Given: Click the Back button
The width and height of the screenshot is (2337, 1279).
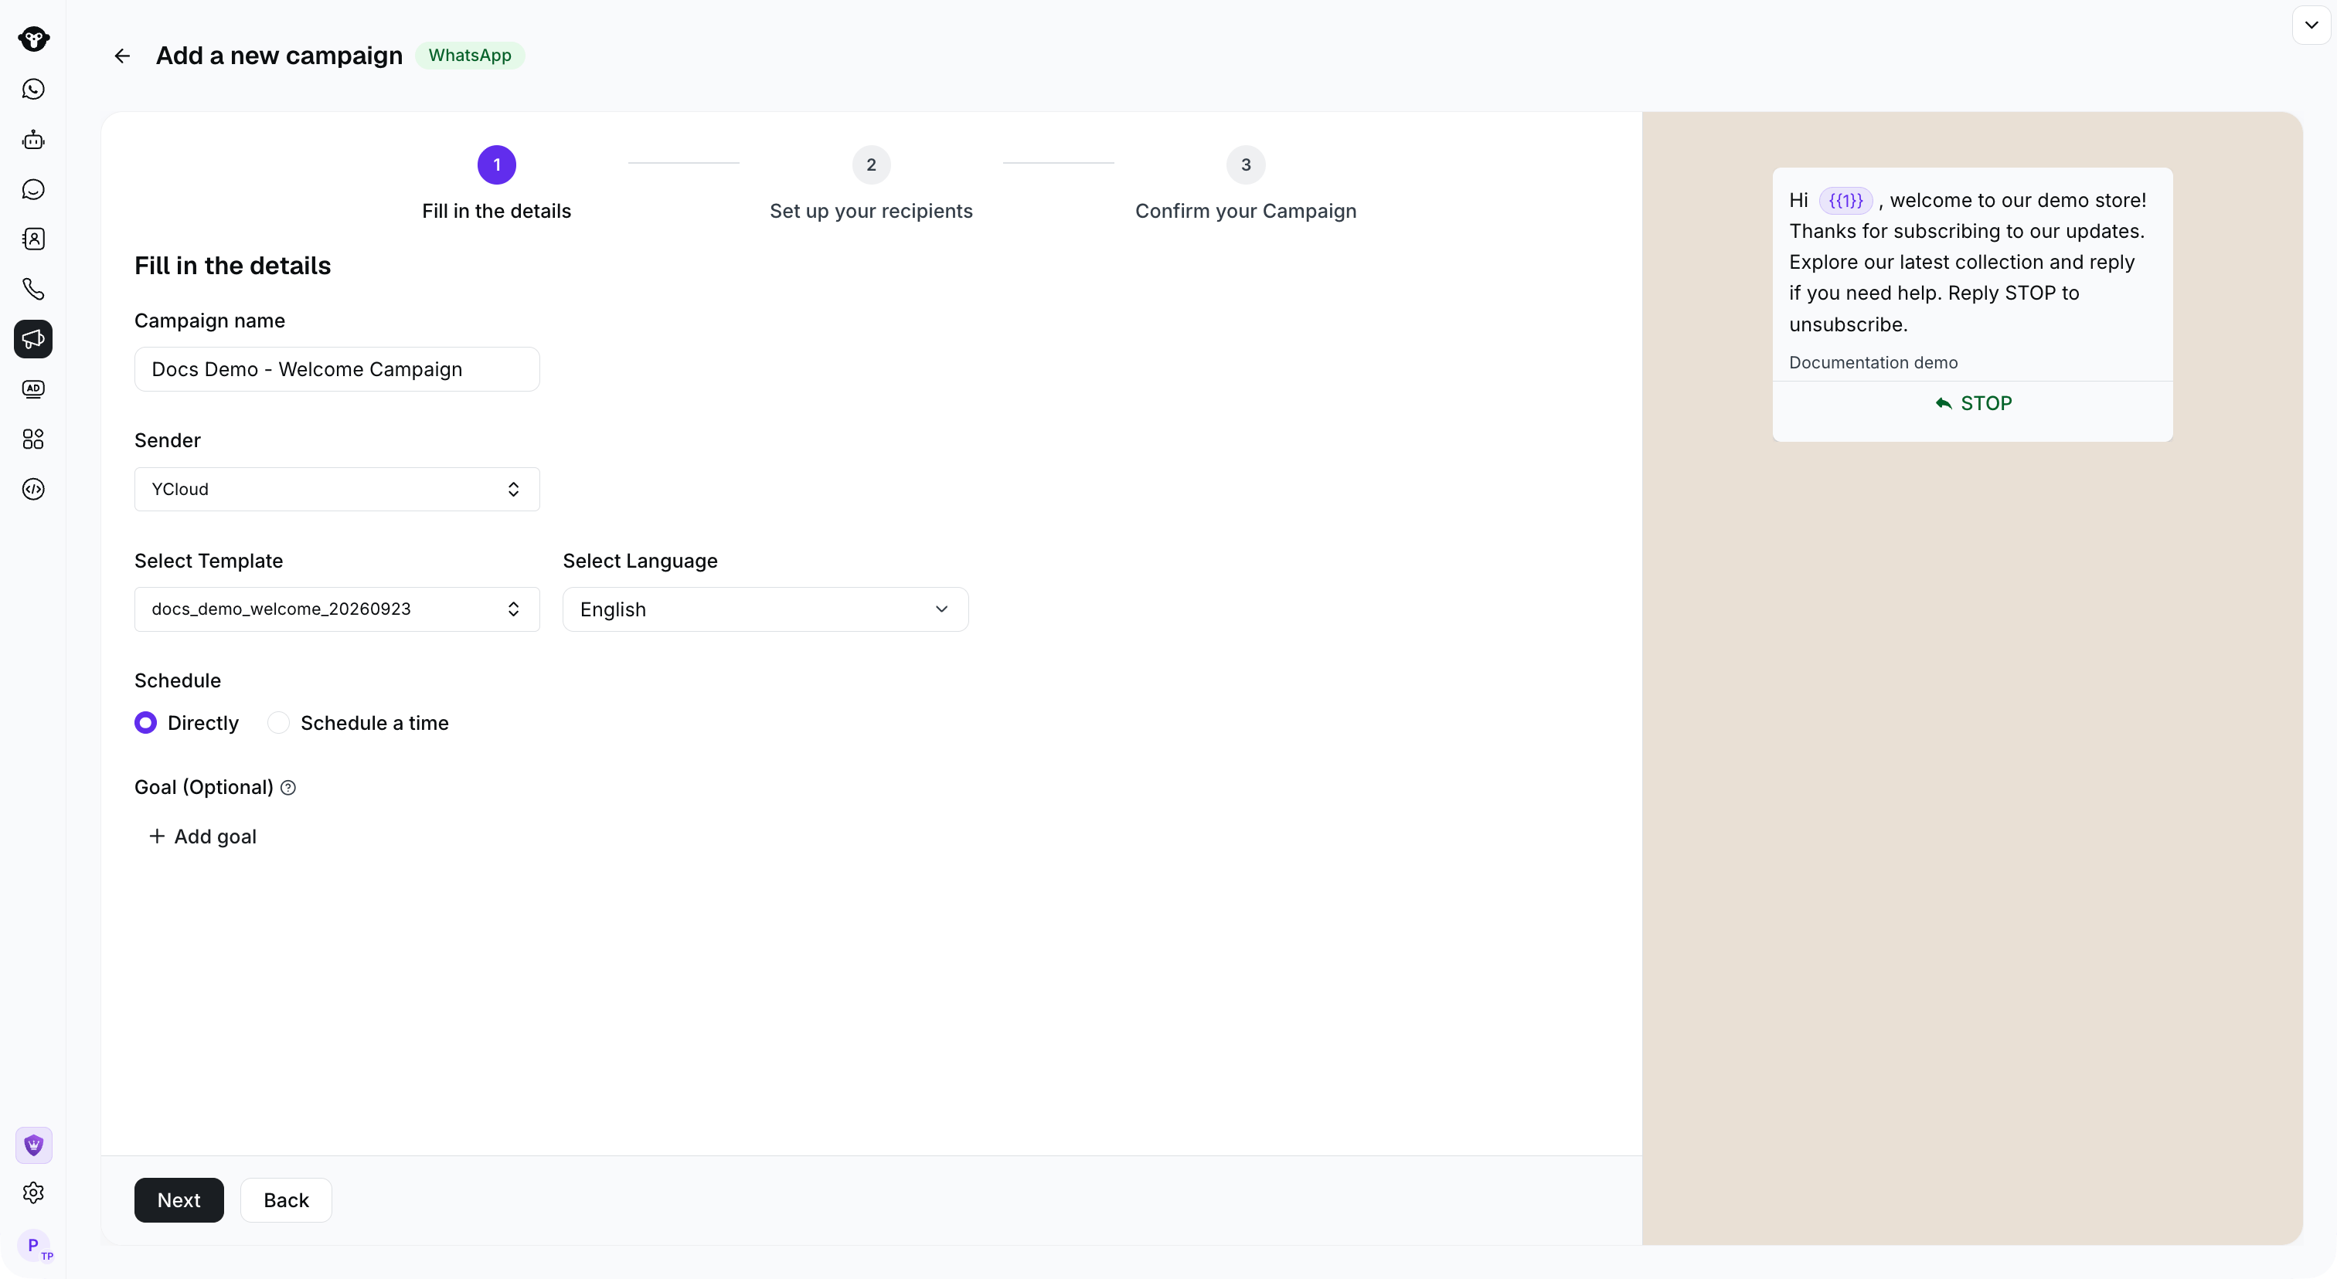Looking at the screenshot, I should (x=286, y=1200).
